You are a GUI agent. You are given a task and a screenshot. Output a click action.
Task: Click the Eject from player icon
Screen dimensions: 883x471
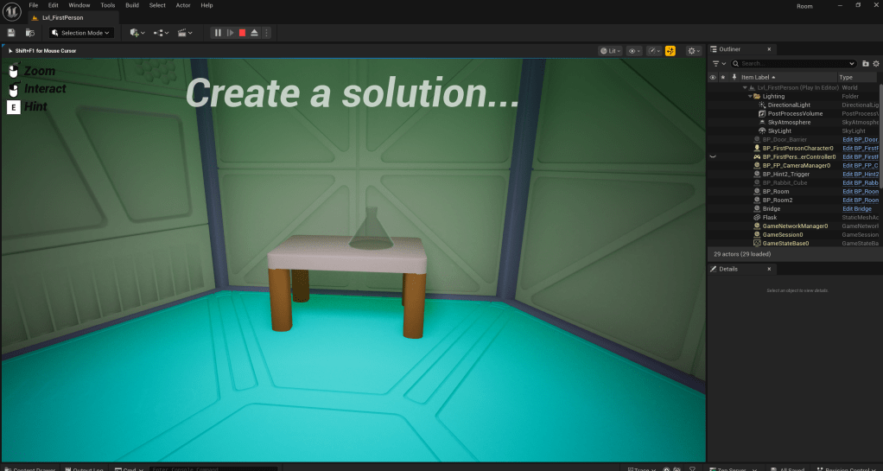pos(254,33)
